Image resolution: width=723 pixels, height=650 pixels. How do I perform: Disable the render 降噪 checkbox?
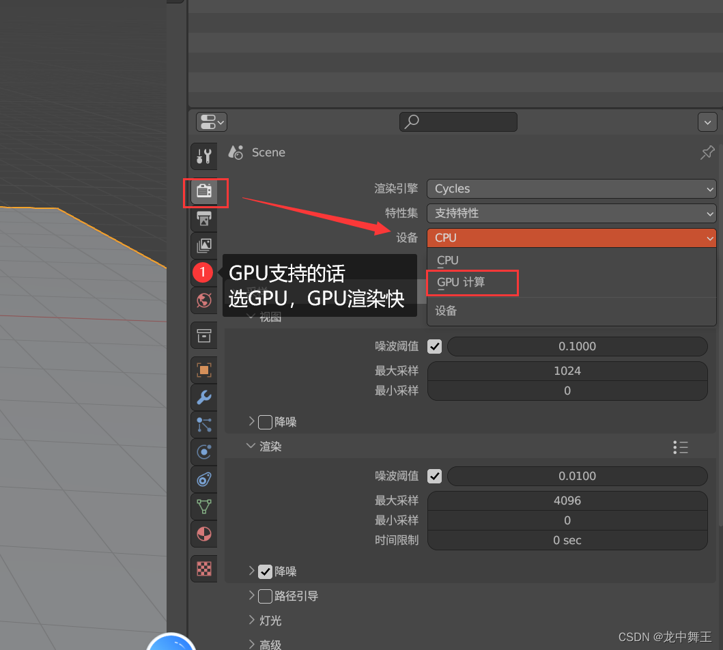[x=265, y=571]
